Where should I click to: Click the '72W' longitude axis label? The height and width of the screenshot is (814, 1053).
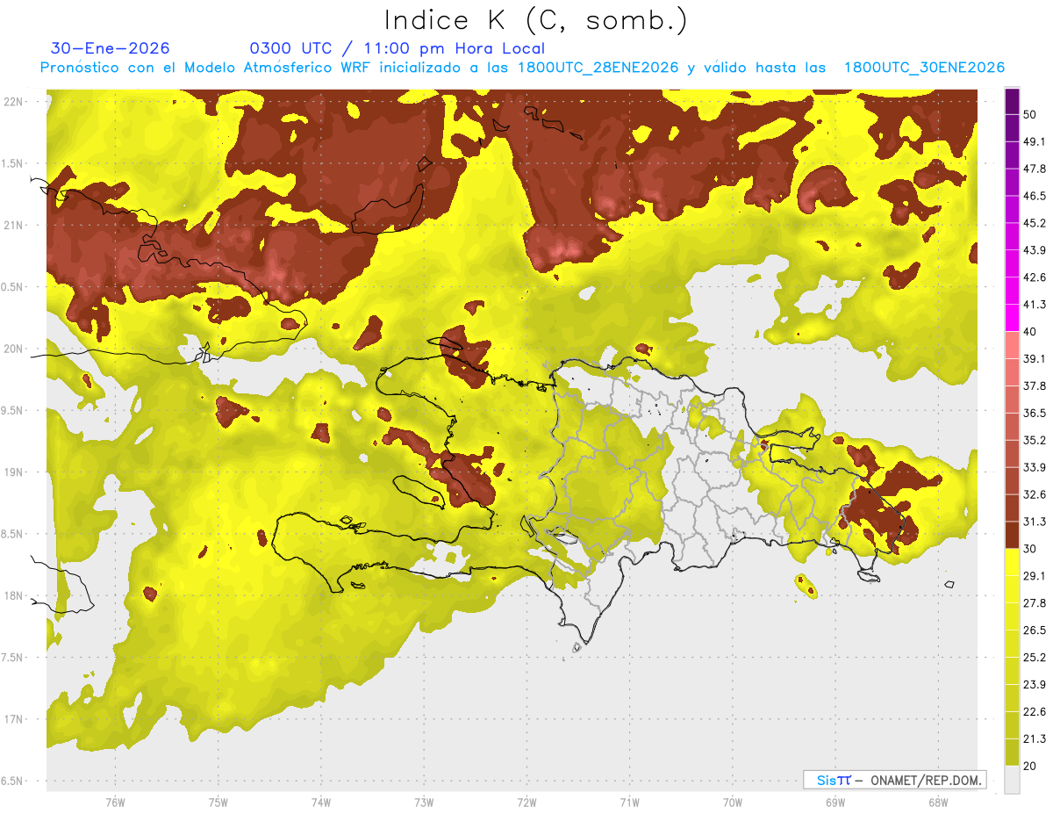(526, 803)
